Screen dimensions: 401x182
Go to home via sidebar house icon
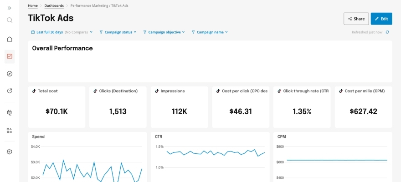pos(10,39)
